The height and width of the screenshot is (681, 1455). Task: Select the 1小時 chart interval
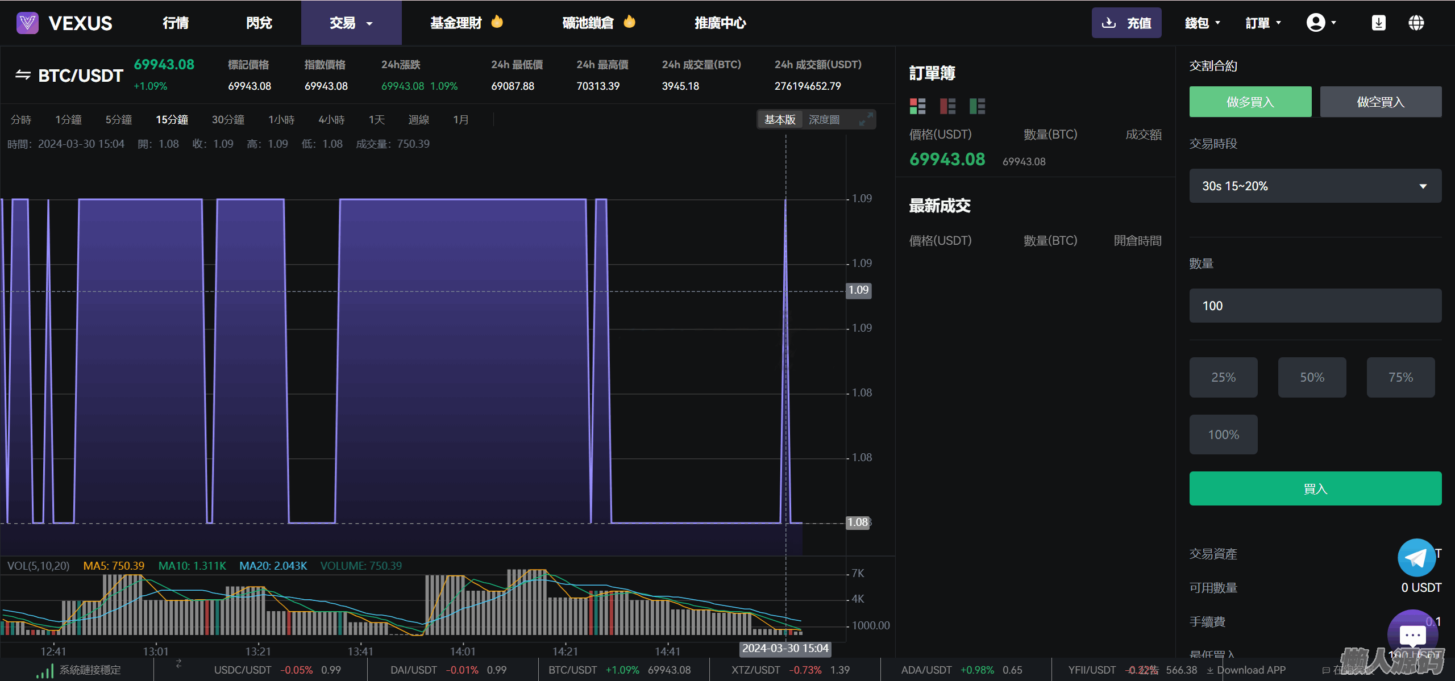point(281,120)
